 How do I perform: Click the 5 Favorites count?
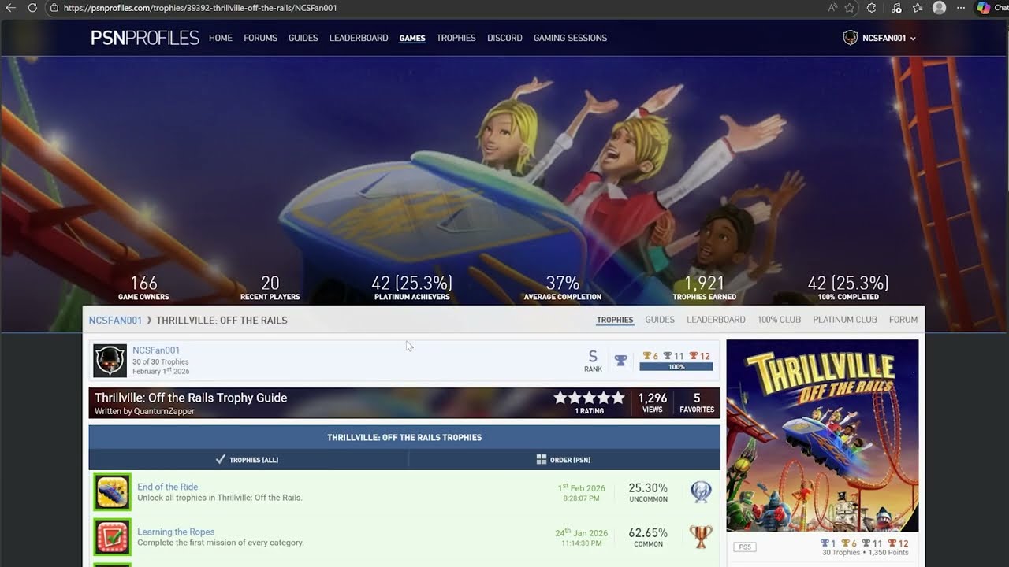[697, 402]
